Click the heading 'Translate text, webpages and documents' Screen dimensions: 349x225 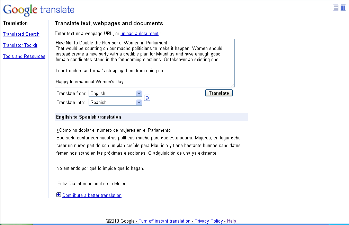[x=109, y=23]
